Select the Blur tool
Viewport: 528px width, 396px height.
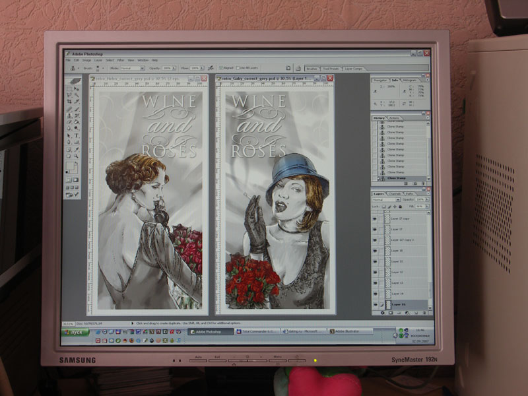(x=69, y=128)
